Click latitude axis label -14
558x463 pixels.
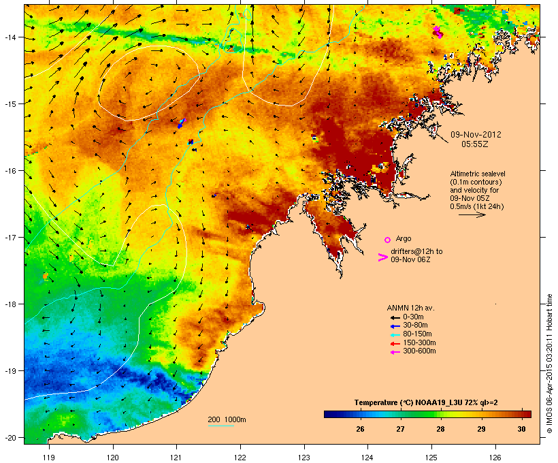click(x=10, y=37)
